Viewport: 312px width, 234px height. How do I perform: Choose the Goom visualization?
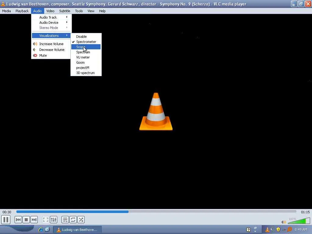click(x=86, y=62)
